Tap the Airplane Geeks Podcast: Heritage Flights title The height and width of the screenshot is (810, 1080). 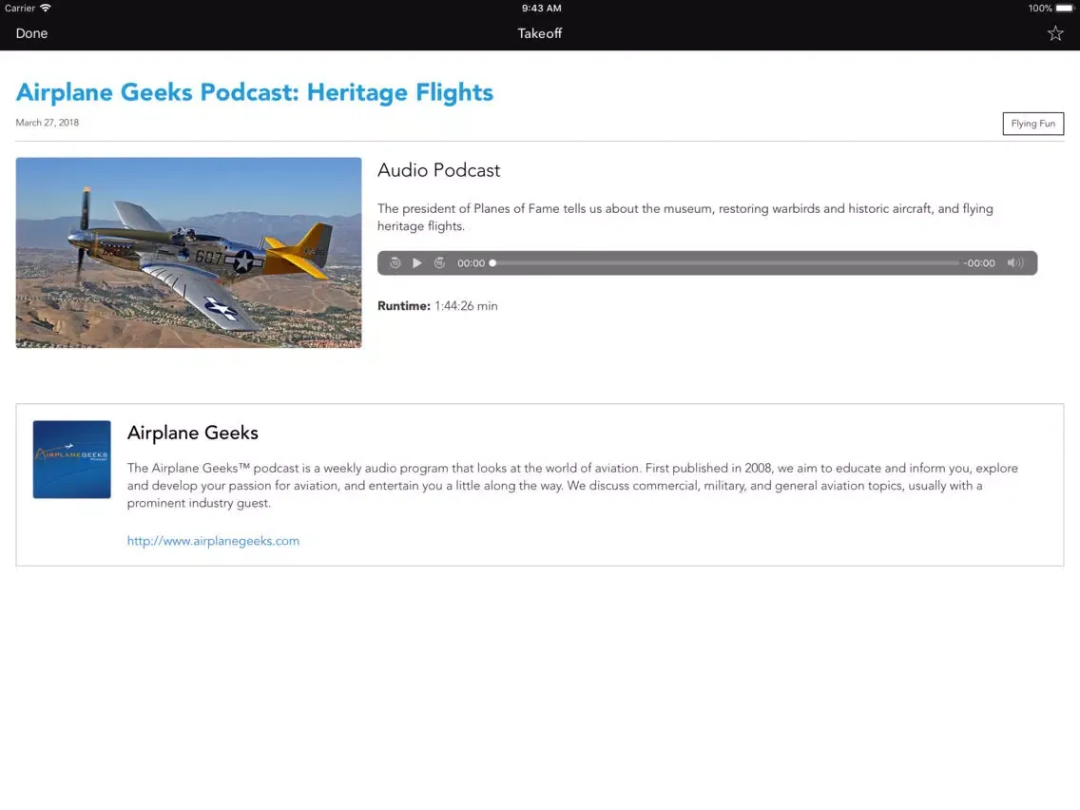point(254,92)
